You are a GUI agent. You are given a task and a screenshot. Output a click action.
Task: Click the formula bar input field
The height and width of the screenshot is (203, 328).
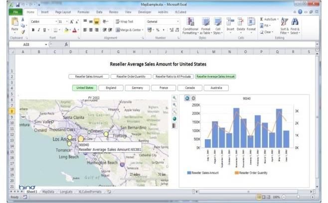click(192, 44)
